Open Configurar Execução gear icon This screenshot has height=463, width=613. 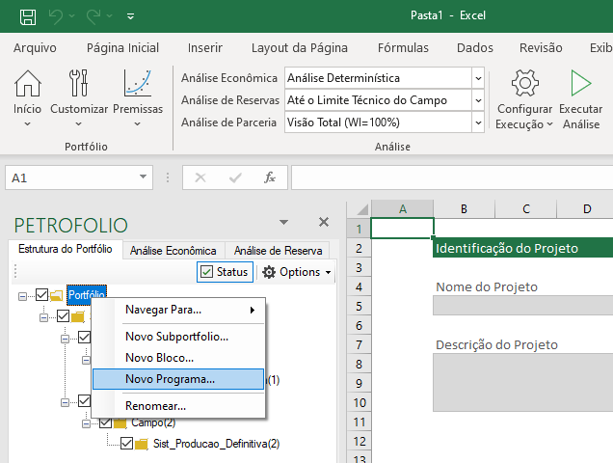(x=524, y=84)
